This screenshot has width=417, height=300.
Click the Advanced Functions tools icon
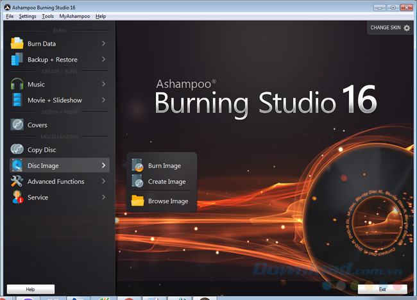[x=17, y=181]
